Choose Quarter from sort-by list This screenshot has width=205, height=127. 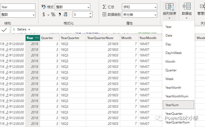[x=178, y=70]
